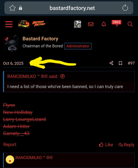The image size is (138, 168).
Task: Share post #97 with the share icon
Action: [x=111, y=63]
